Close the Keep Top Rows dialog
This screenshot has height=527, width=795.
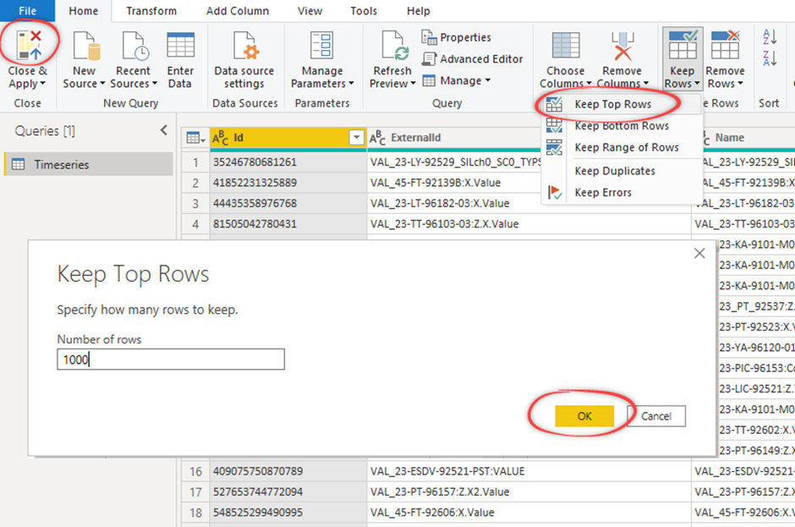coord(699,253)
